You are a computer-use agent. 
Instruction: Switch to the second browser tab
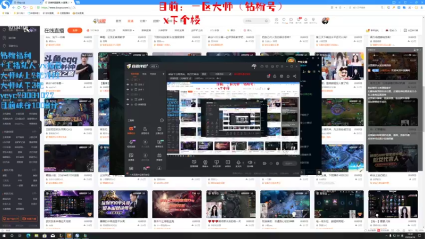click(x=58, y=3)
